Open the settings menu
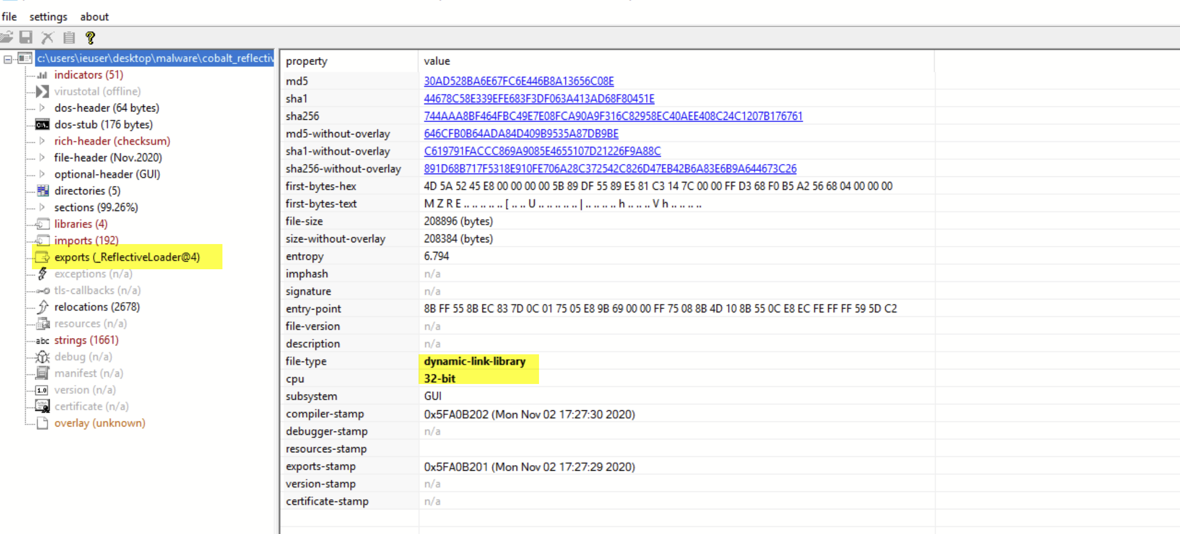The width and height of the screenshot is (1180, 534). pyautogui.click(x=48, y=16)
